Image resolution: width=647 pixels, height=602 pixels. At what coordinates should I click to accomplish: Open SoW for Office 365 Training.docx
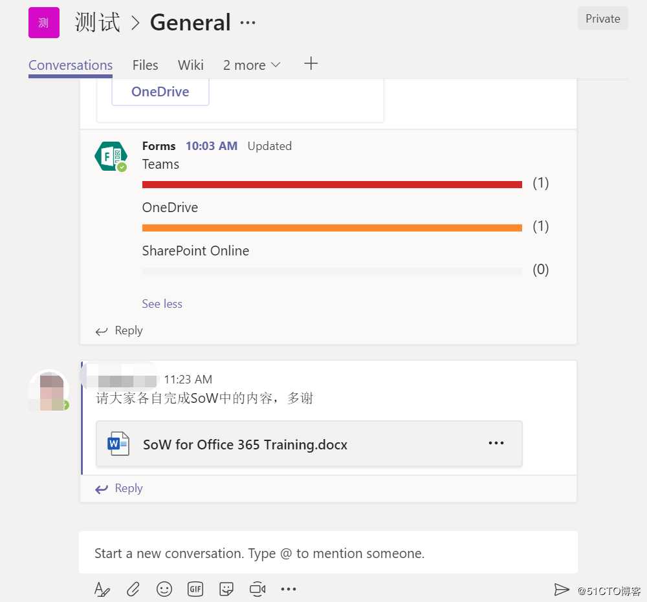(x=309, y=444)
